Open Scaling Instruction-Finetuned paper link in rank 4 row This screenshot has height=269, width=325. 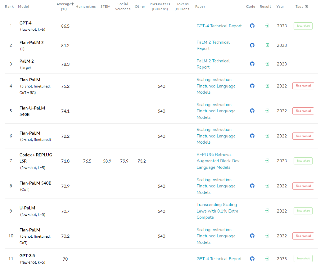coord(216,86)
